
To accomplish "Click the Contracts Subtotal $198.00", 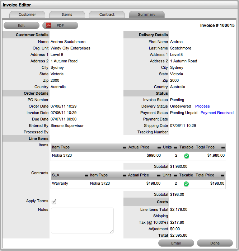I will [x=177, y=194].
